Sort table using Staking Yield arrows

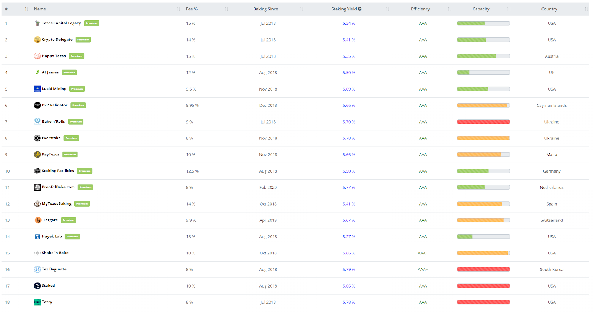pos(388,9)
